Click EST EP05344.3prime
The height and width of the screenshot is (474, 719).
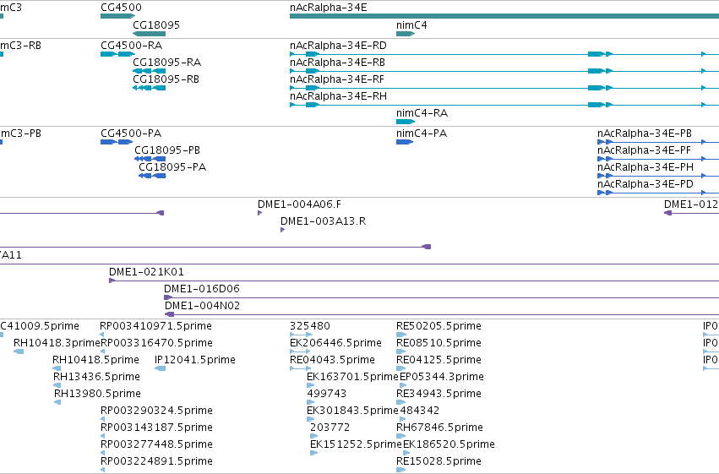coord(403,385)
